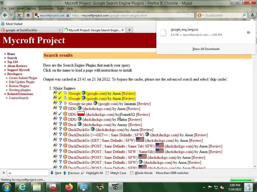Click the Forward navigation arrow
The height and width of the screenshot is (192, 257).
[x=11, y=15]
